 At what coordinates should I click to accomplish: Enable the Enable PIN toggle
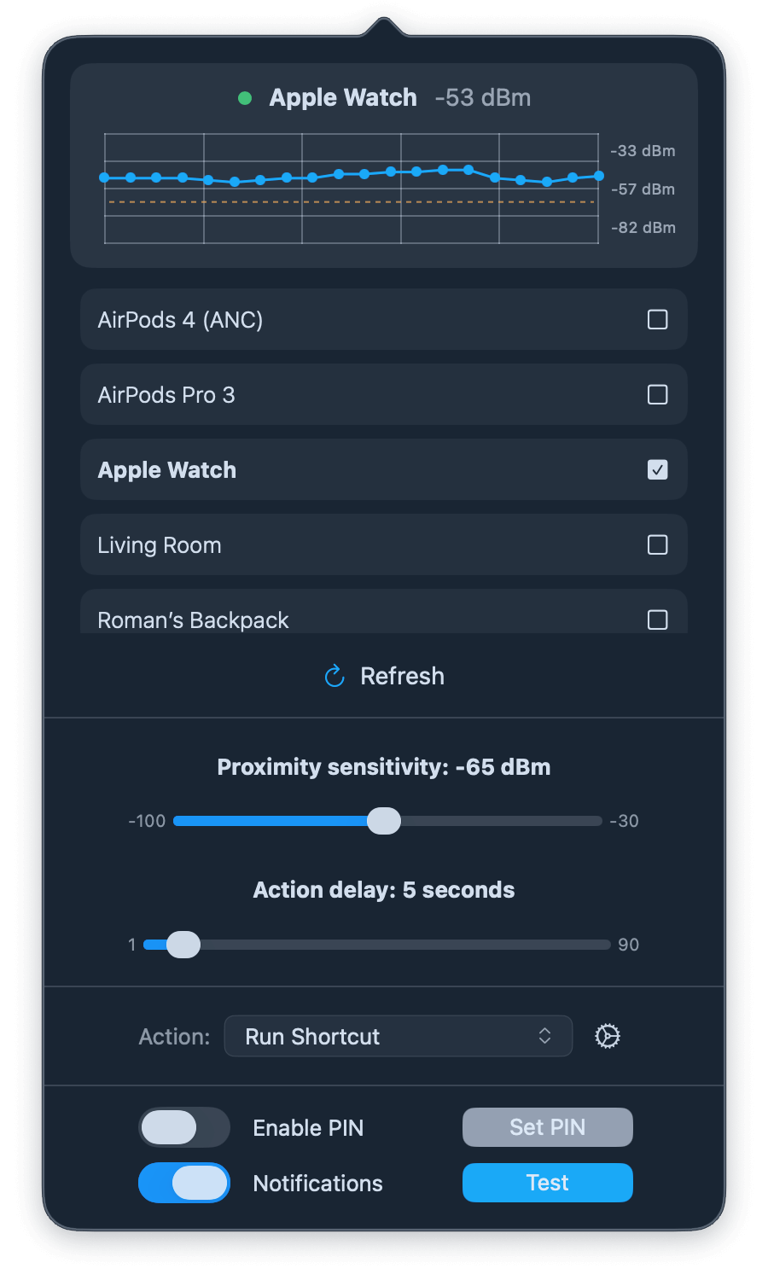183,1127
